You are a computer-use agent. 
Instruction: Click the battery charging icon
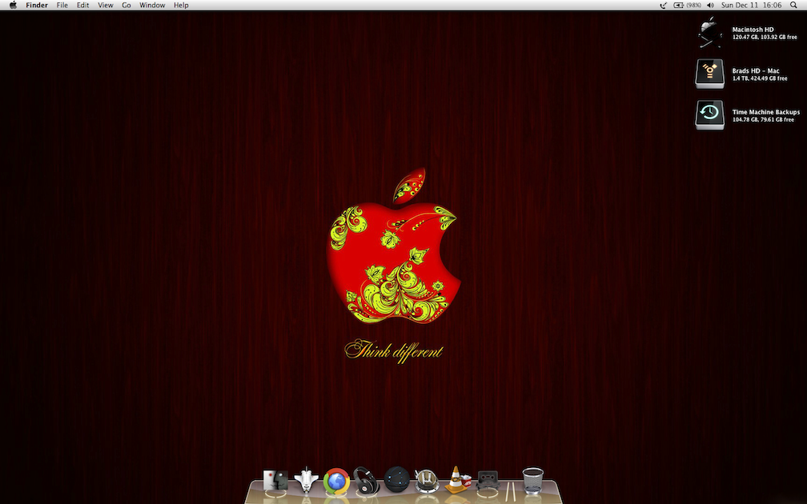(679, 5)
